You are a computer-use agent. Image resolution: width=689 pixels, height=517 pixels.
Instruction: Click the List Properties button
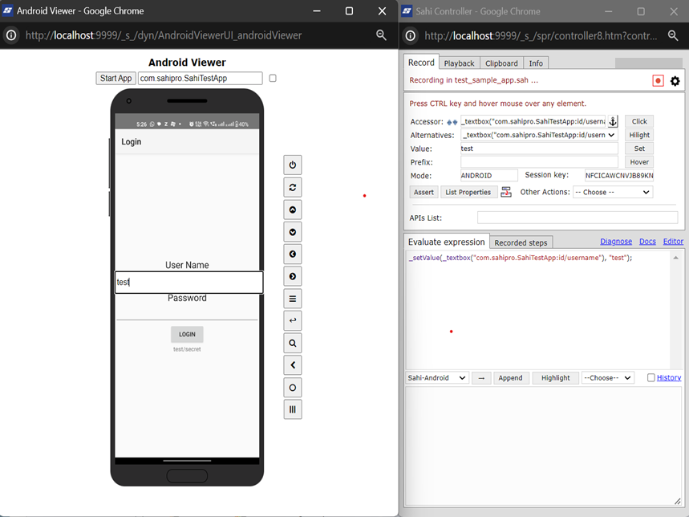[x=468, y=193]
